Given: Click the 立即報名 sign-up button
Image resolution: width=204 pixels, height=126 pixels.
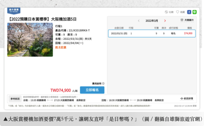Looking at the screenshot, I should [x=92, y=90].
